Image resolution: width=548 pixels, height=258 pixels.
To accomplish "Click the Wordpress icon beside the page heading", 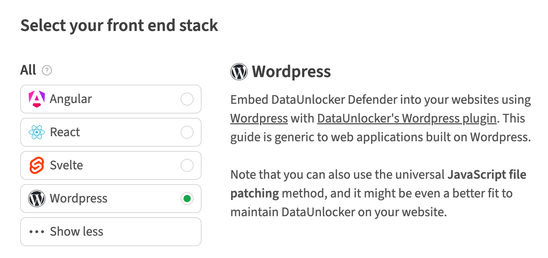I will click(x=239, y=71).
